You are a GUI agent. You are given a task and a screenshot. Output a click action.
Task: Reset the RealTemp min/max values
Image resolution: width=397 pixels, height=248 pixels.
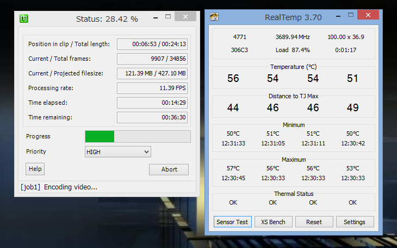314,222
